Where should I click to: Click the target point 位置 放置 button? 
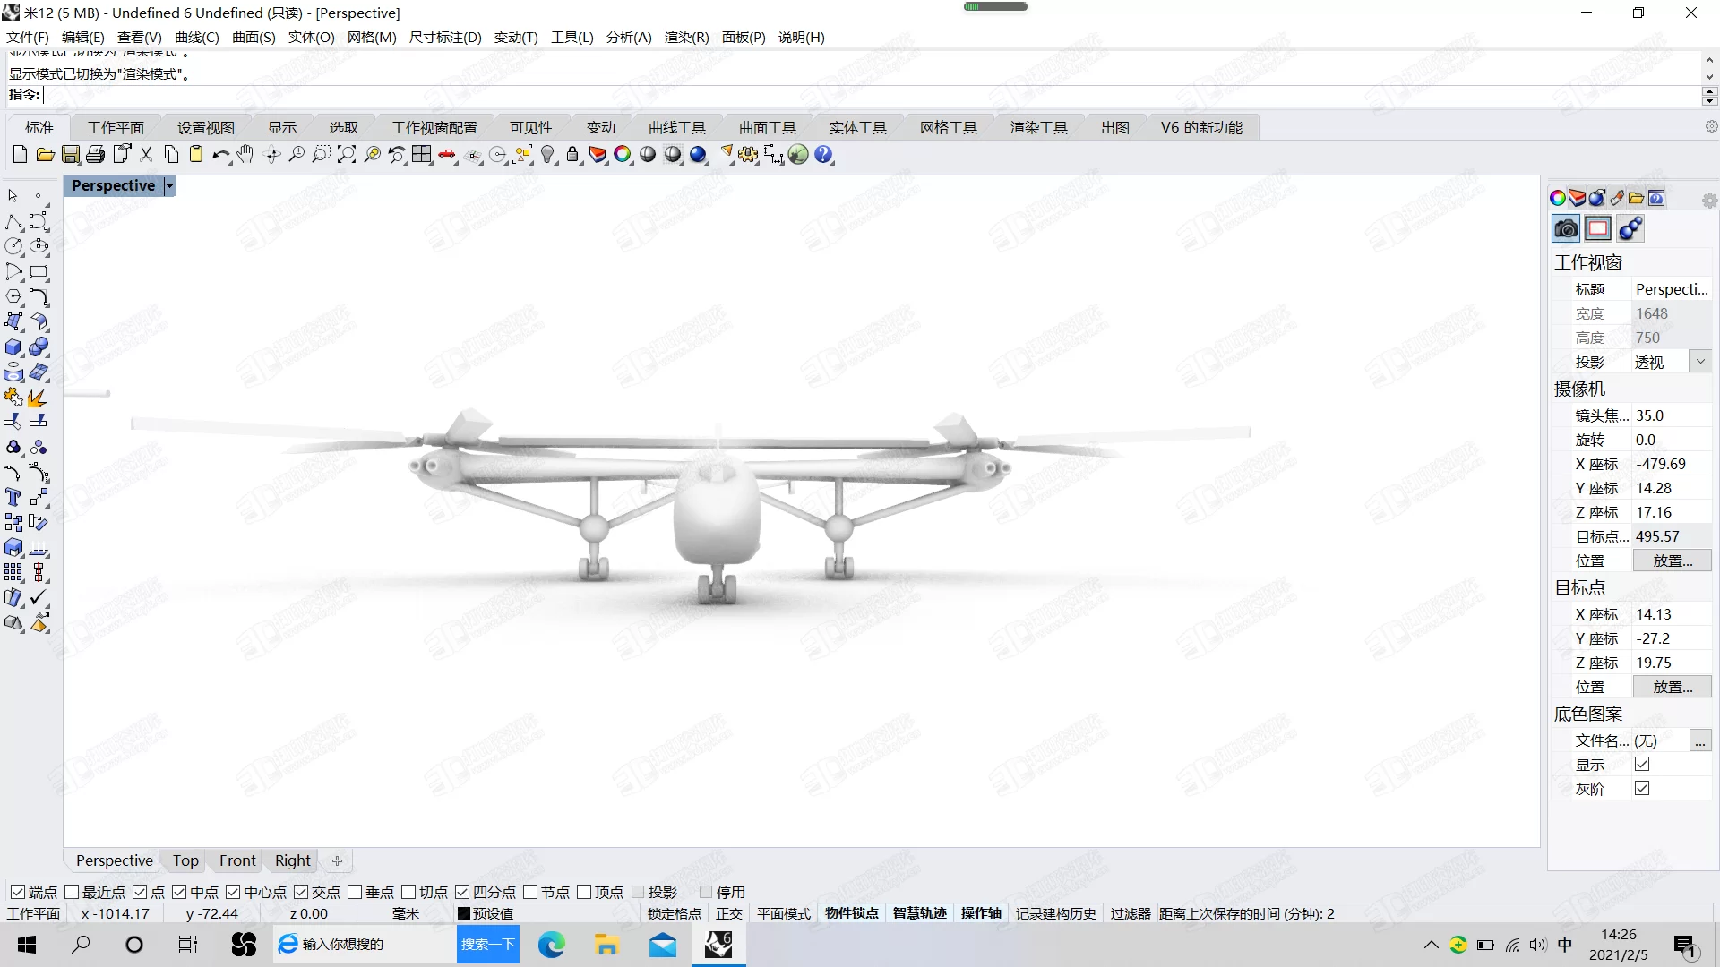(x=1672, y=687)
